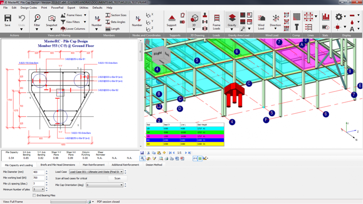Screen dimensions: 363x204
Task: Open Minimum Number of piles dropdown
Action: [38, 189]
